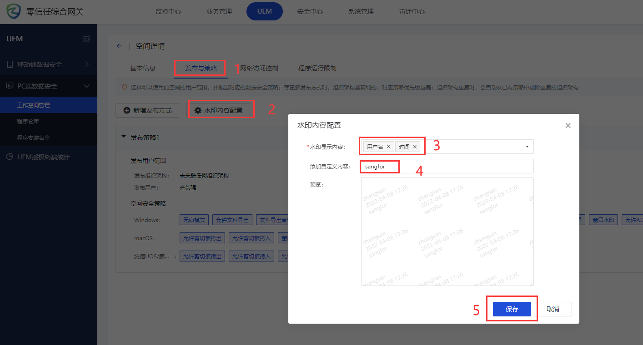
Task: Click the 统信UOS row 允许剪切板拷入 tag
Action: tap(251, 256)
